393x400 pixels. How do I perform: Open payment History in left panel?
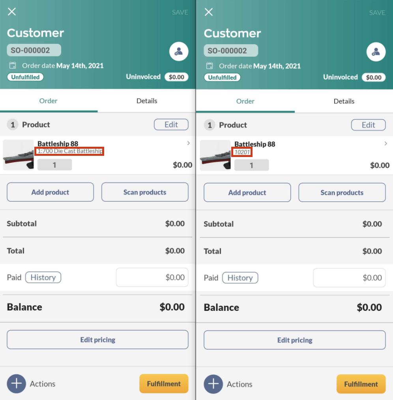[43, 277]
